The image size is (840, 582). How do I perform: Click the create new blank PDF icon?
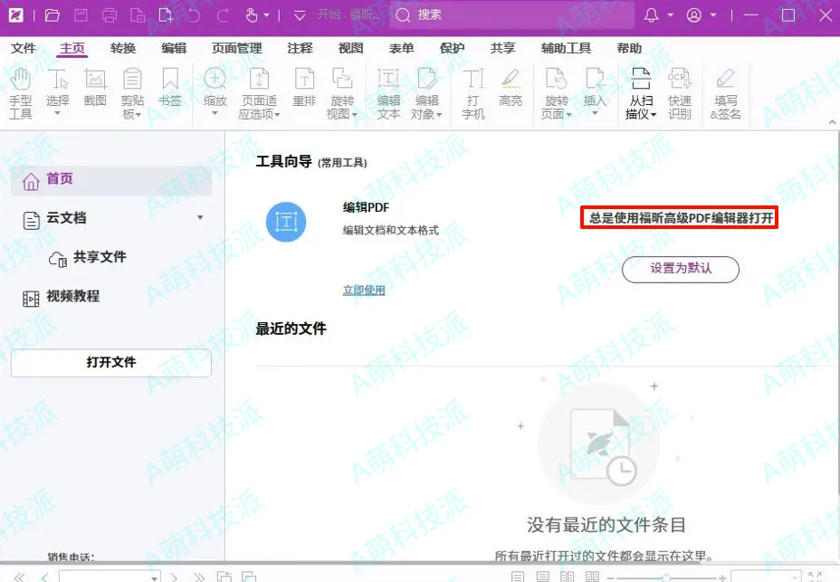coord(166,15)
